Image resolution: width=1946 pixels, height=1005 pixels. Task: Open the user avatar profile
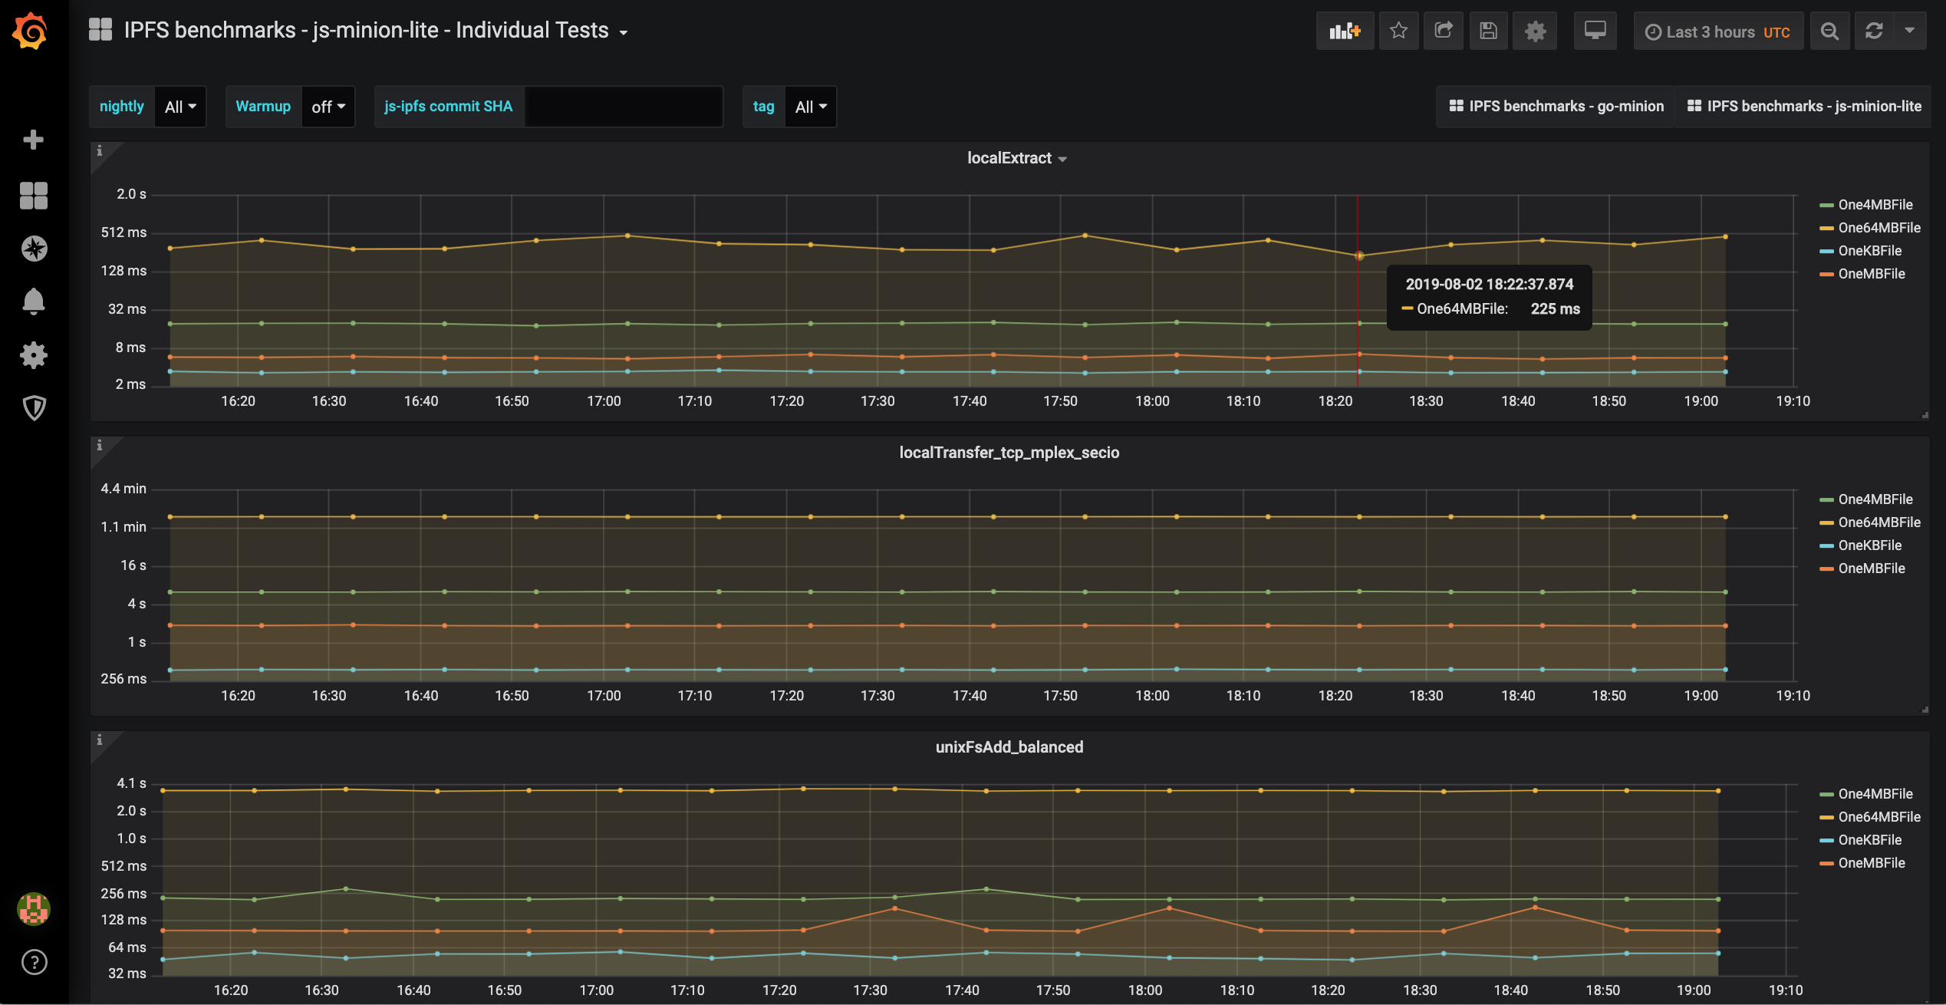(34, 909)
